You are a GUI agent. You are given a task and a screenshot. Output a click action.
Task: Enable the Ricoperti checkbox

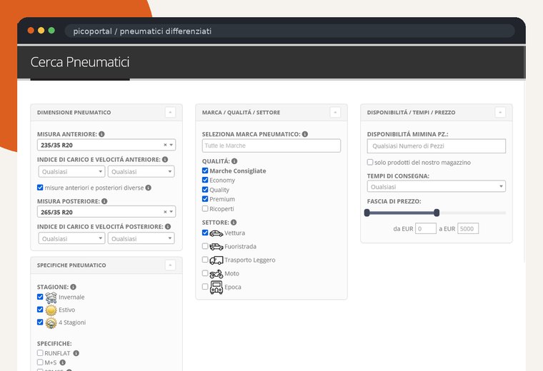[x=205, y=209]
